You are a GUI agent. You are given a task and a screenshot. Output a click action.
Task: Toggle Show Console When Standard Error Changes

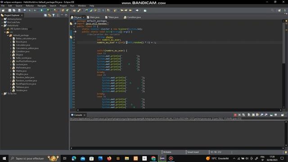[x=266, y=115]
